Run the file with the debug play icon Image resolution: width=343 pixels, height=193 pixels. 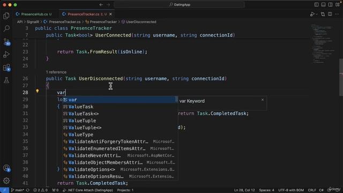click(312, 14)
